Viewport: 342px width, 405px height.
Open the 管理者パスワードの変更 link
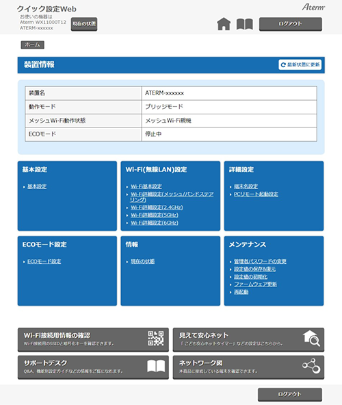point(260,261)
